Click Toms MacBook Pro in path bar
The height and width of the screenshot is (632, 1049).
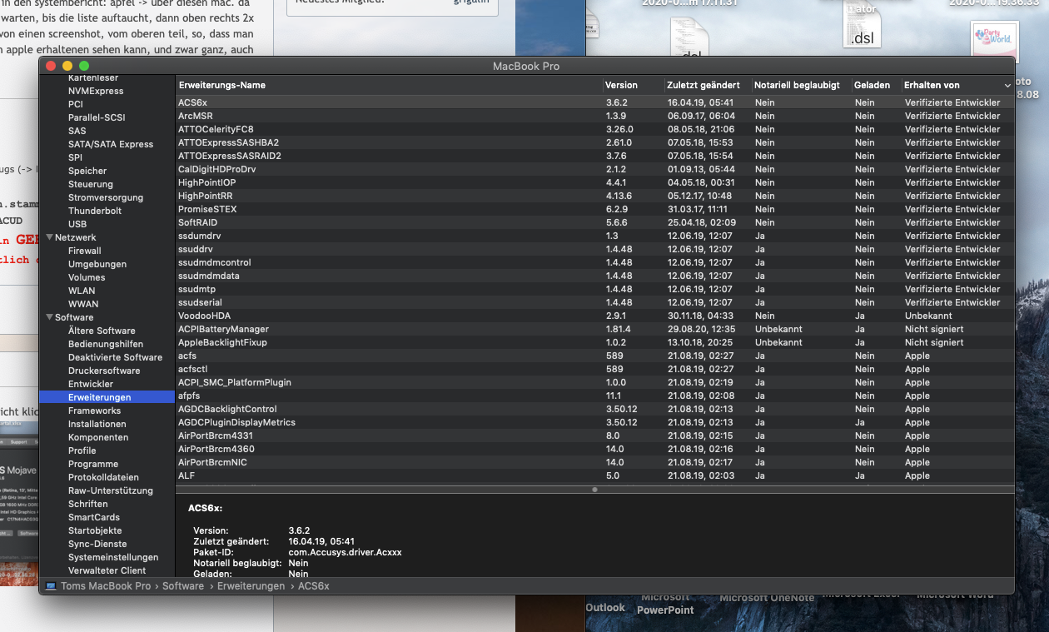(x=105, y=586)
